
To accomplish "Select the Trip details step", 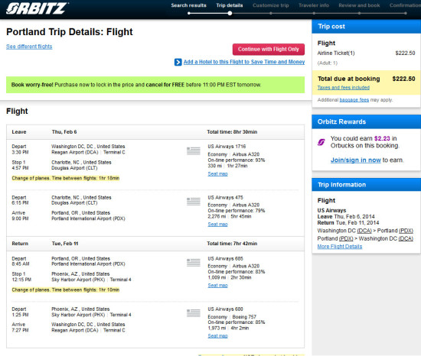I will [x=230, y=5].
